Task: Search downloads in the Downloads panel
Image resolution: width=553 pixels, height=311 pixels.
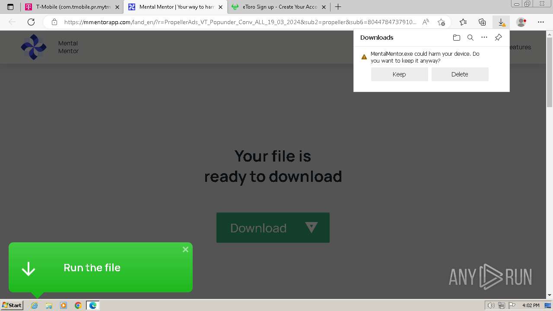Action: (470, 38)
